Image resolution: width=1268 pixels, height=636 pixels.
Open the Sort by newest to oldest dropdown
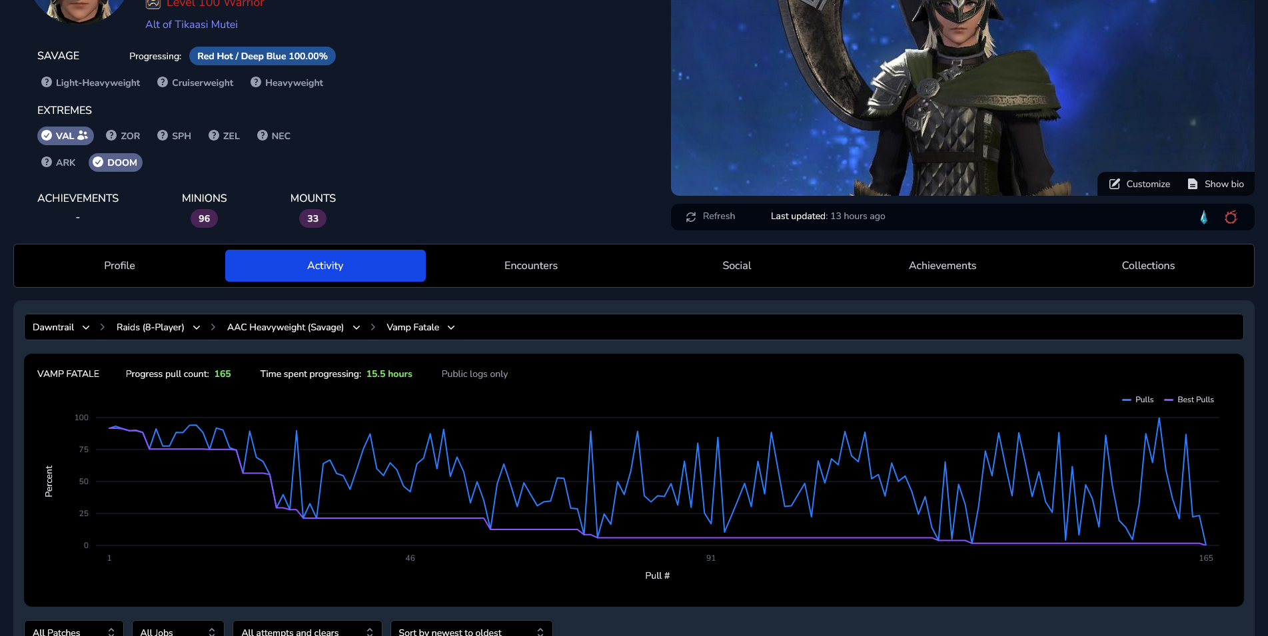pos(471,629)
